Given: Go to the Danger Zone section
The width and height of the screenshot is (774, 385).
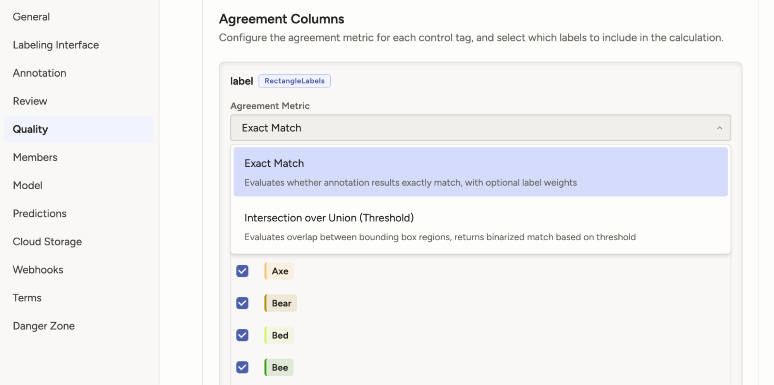Looking at the screenshot, I should 44,326.
